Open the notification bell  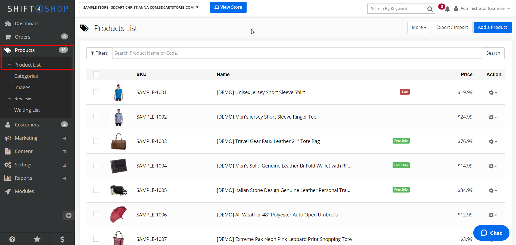click(447, 9)
